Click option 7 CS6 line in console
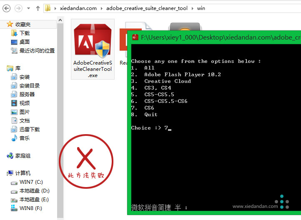The width and height of the screenshot is (301, 220). 143,108
